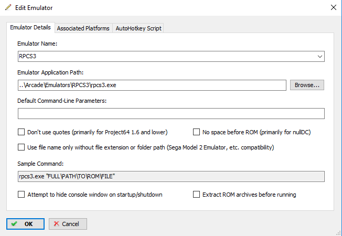
Task: Enable "Don't use quotes" checkbox
Action: point(21,132)
